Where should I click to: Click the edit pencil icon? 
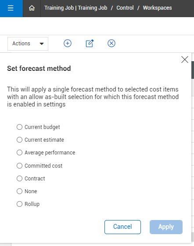(90, 43)
